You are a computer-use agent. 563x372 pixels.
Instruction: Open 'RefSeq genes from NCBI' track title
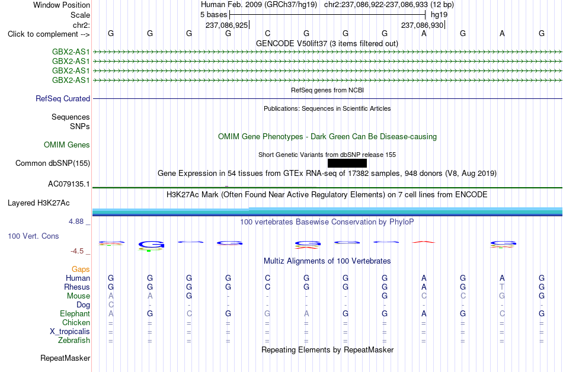[x=327, y=90]
